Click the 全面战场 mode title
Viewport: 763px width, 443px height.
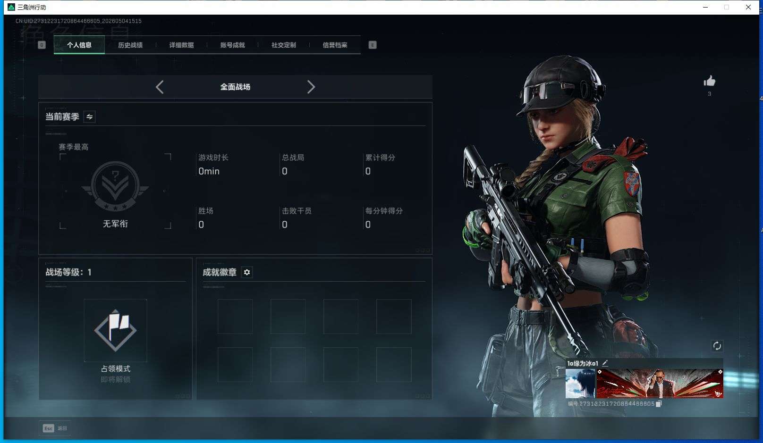(235, 87)
